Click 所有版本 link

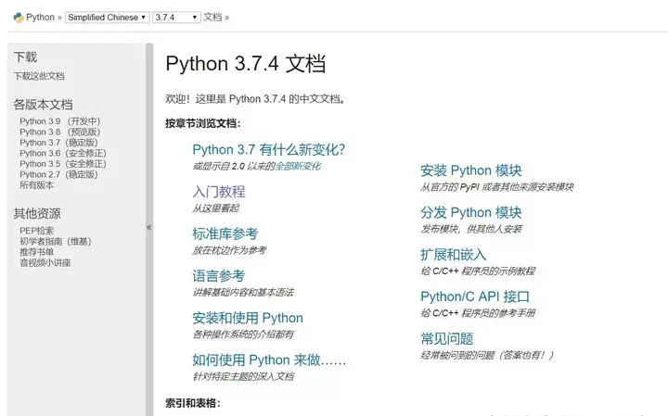pyautogui.click(x=36, y=185)
